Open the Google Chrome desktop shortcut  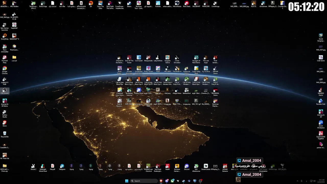tap(5, 70)
